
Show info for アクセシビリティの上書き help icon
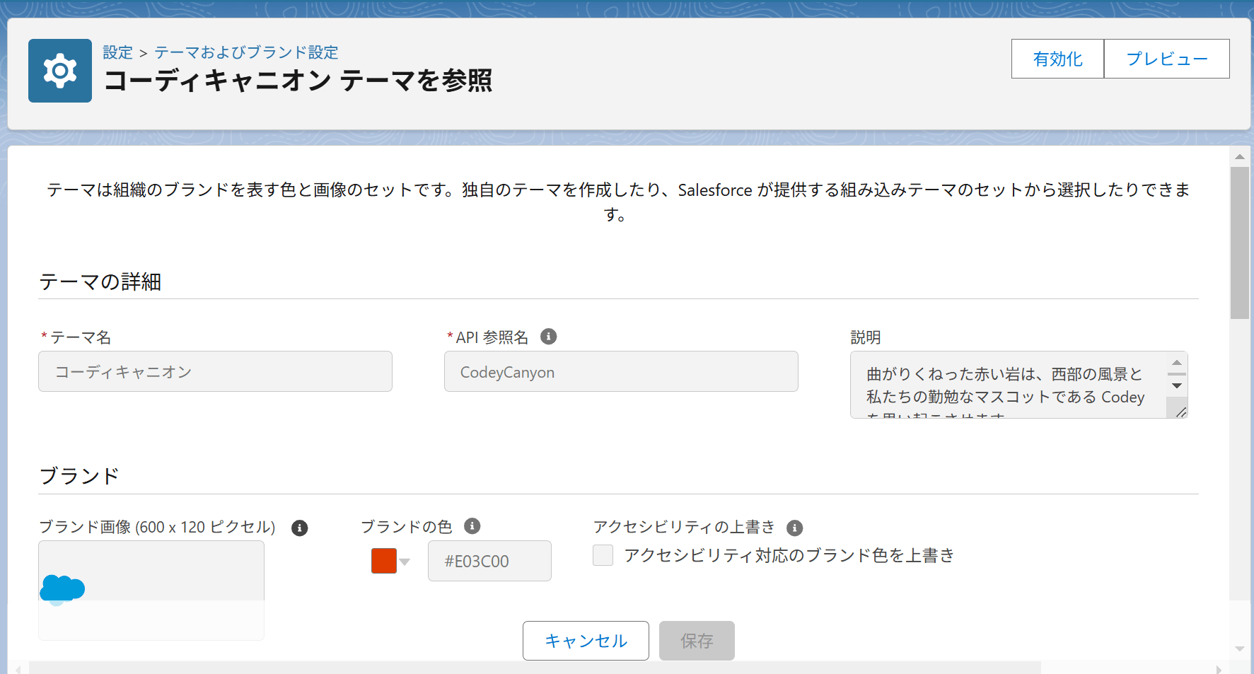(x=794, y=528)
